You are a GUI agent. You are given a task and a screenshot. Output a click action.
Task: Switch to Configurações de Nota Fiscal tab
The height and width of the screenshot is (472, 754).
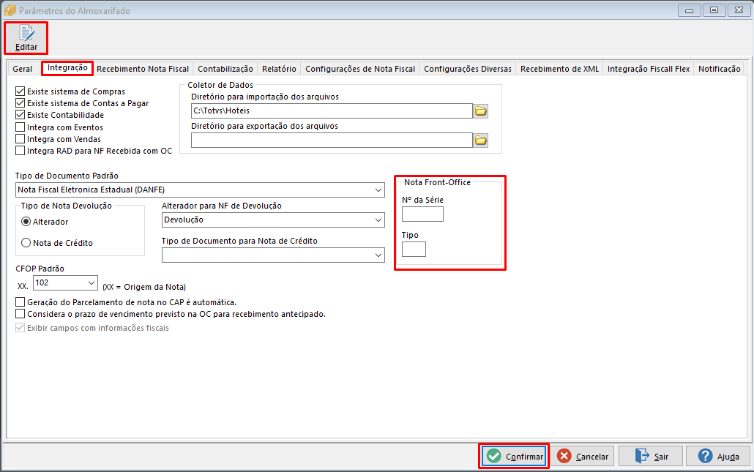point(360,69)
